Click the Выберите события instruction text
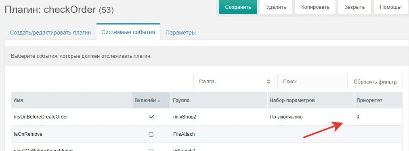 tap(81, 56)
